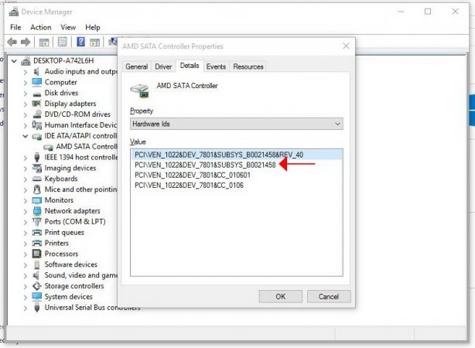Select AMD SATA Controller in the device tree
475x348 pixels.
[87, 147]
